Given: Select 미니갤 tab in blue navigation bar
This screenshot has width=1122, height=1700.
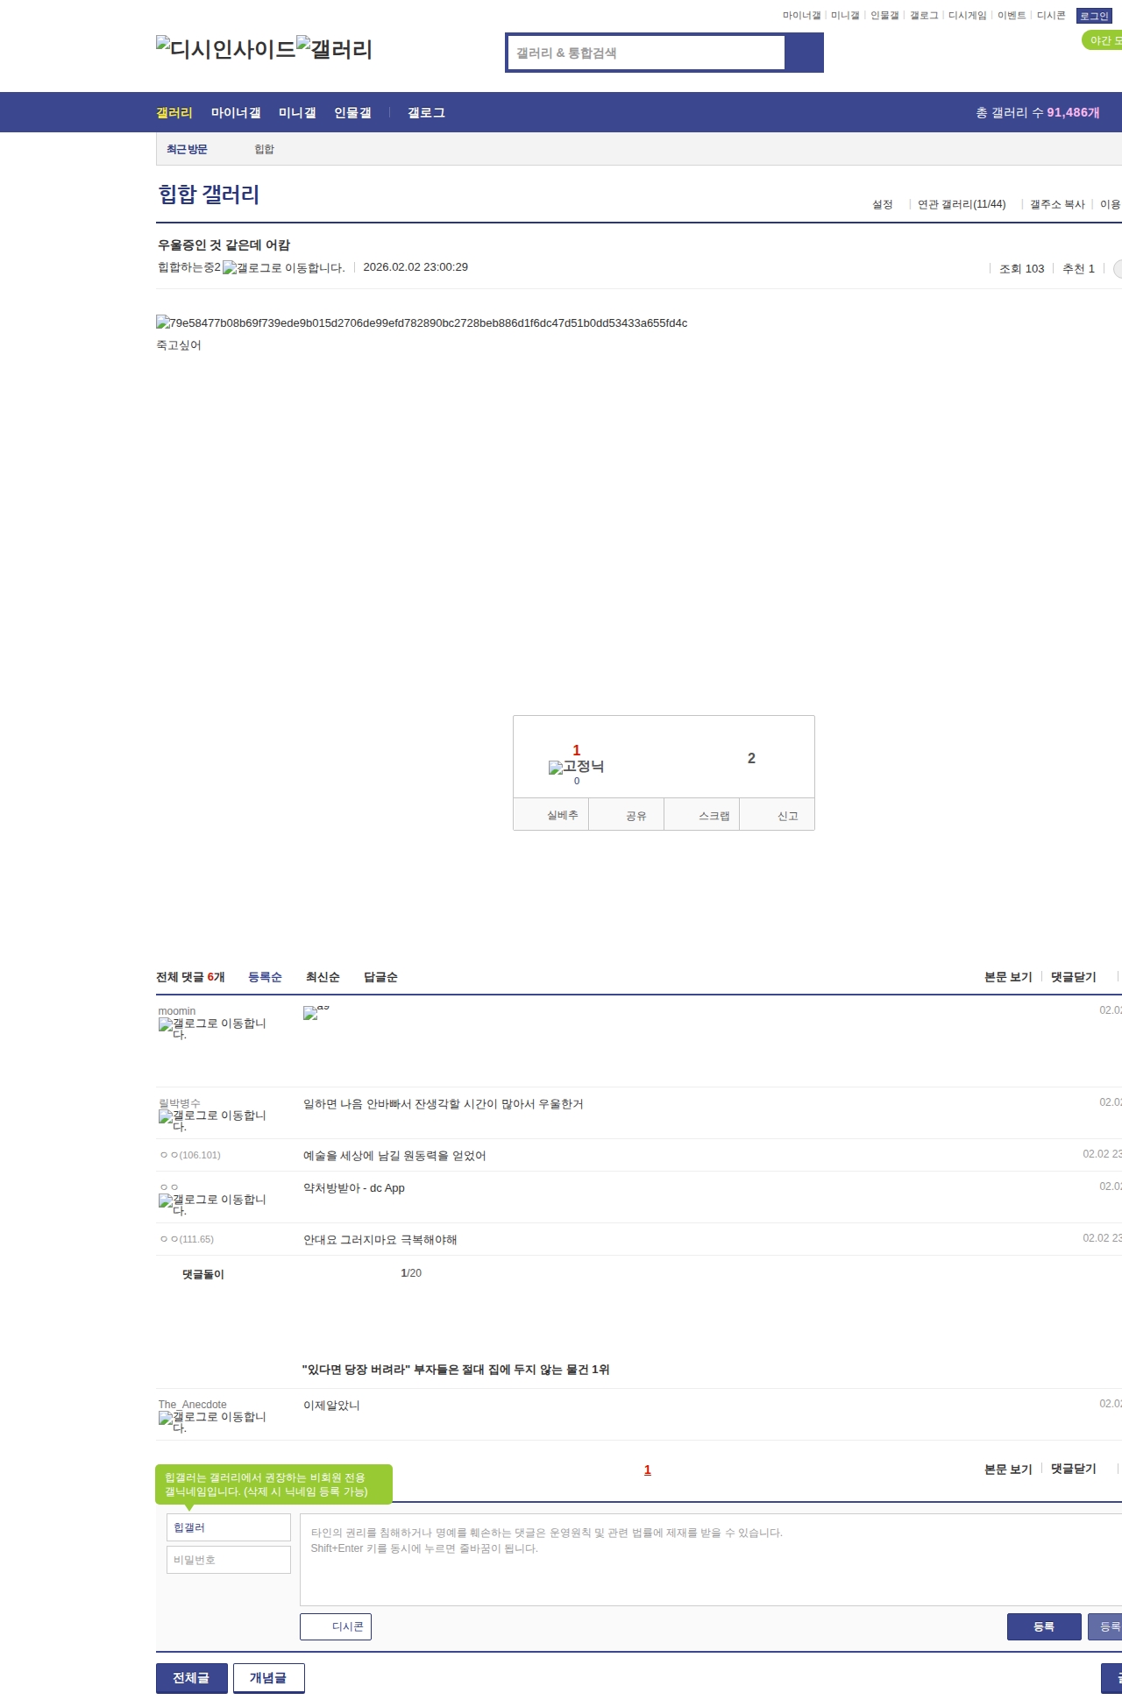Looking at the screenshot, I should point(297,113).
